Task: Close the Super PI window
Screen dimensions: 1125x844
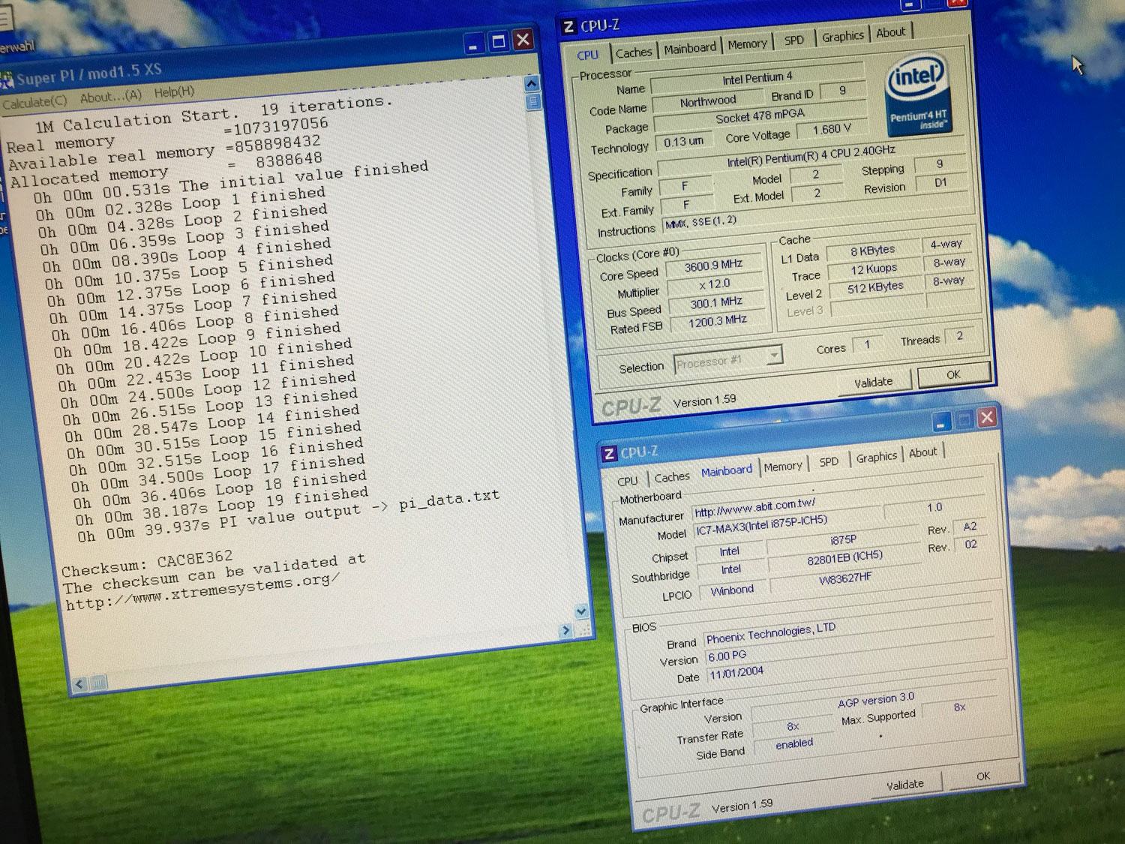Action: tap(523, 40)
